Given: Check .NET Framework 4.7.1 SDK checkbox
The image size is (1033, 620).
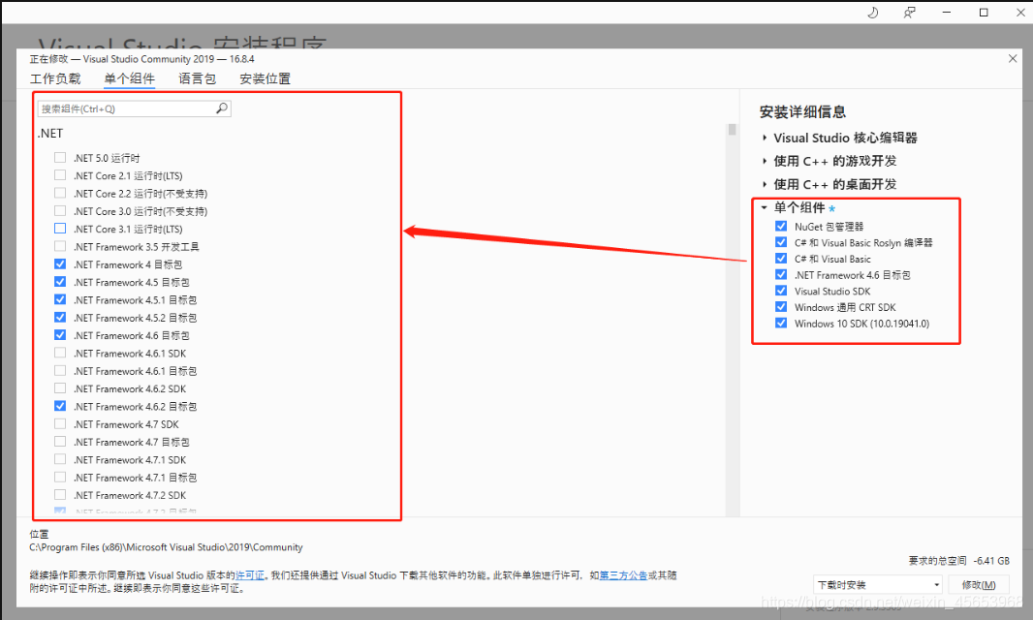Looking at the screenshot, I should point(60,459).
